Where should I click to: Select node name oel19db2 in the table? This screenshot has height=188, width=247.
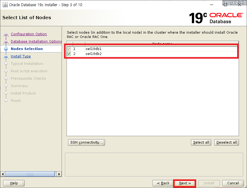[x=94, y=54]
